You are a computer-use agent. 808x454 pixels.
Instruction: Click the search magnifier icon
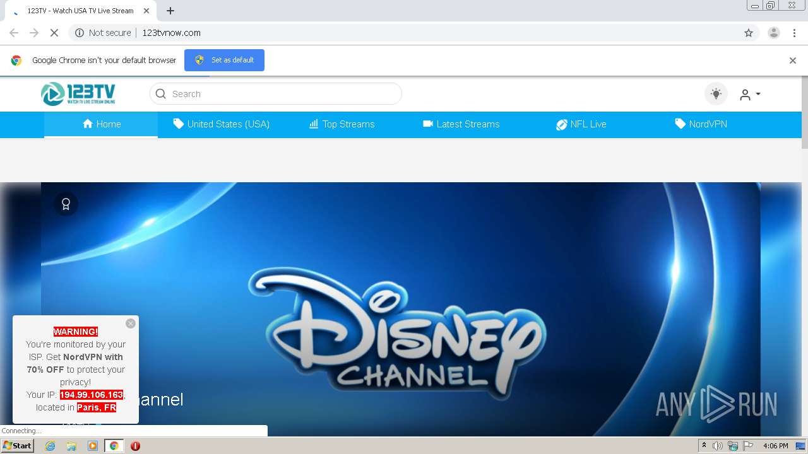click(x=160, y=94)
